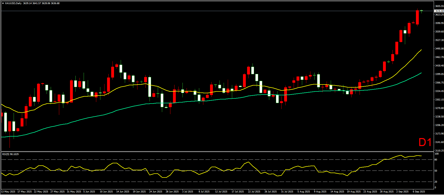The image size is (444, 195).
Task: Click the RSI scale 100 label
Action: click(437, 154)
